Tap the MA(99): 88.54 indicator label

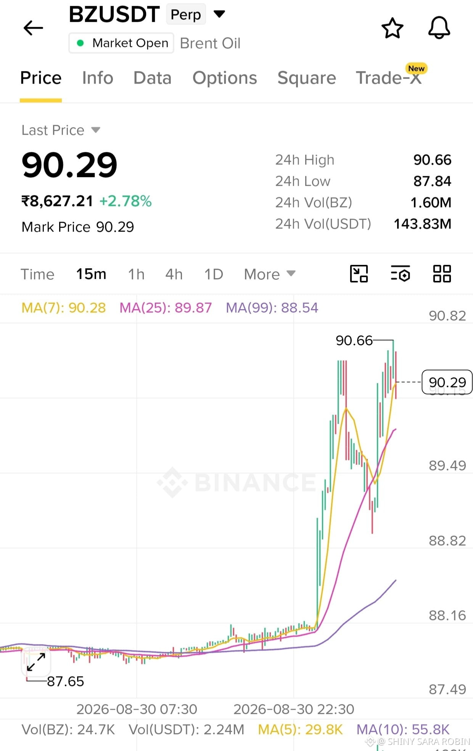272,308
